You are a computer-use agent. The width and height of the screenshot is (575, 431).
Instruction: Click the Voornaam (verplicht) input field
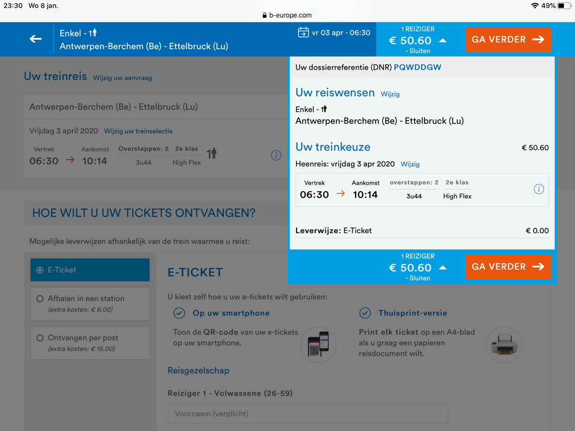point(308,414)
